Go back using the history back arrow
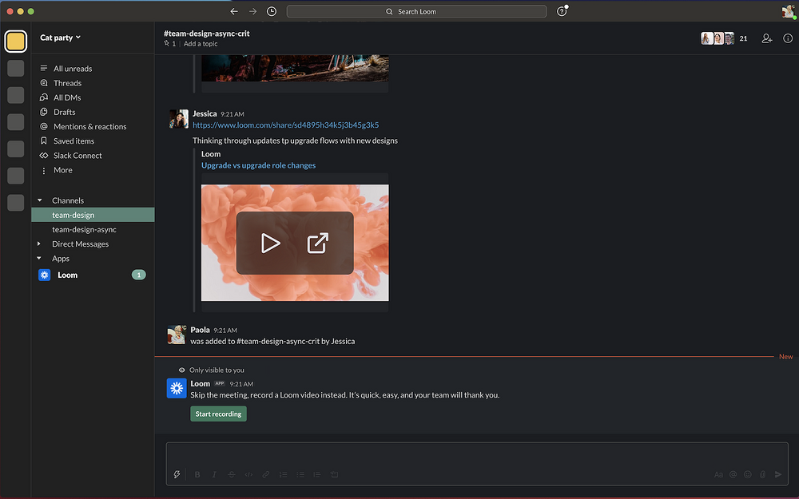The height and width of the screenshot is (499, 799). 234,11
